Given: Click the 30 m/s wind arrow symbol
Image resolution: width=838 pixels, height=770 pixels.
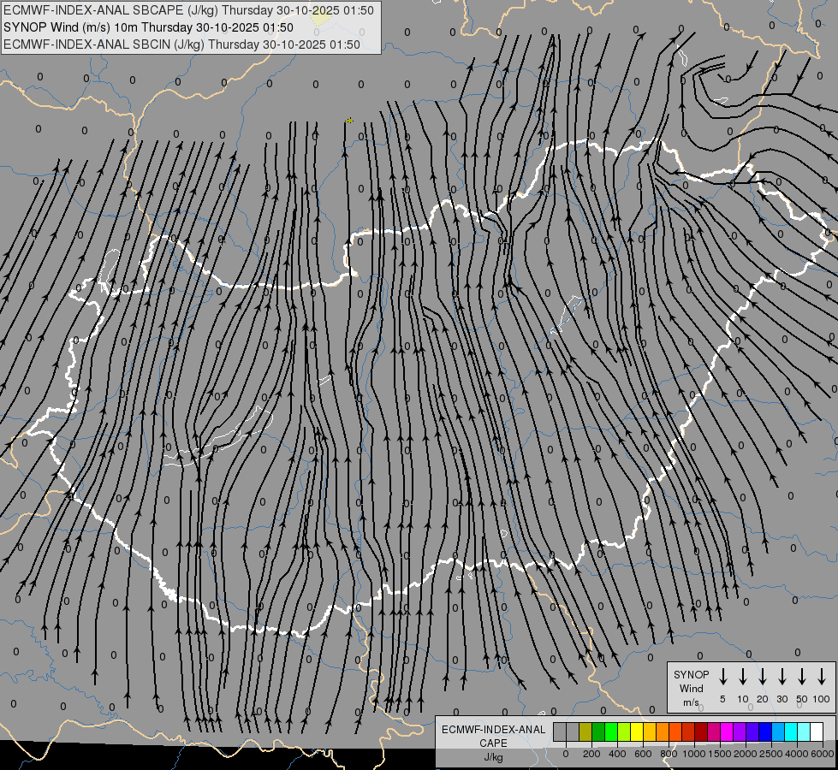Looking at the screenshot, I should pos(782,677).
